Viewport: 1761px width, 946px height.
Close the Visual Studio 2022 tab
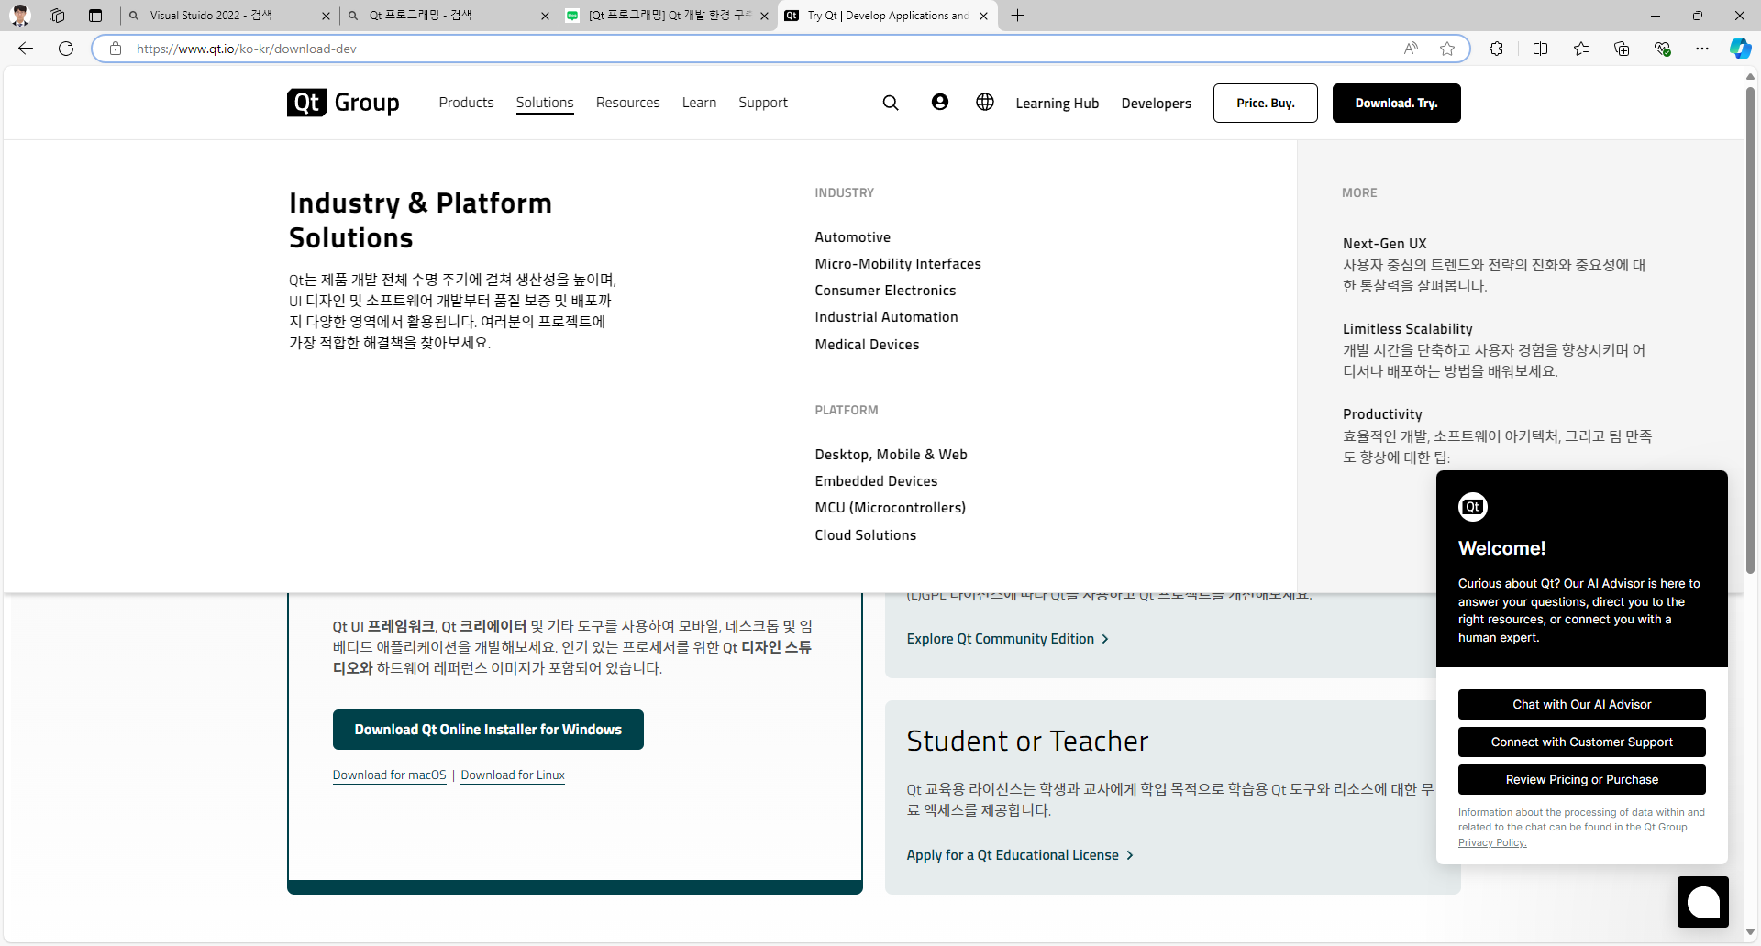click(326, 16)
